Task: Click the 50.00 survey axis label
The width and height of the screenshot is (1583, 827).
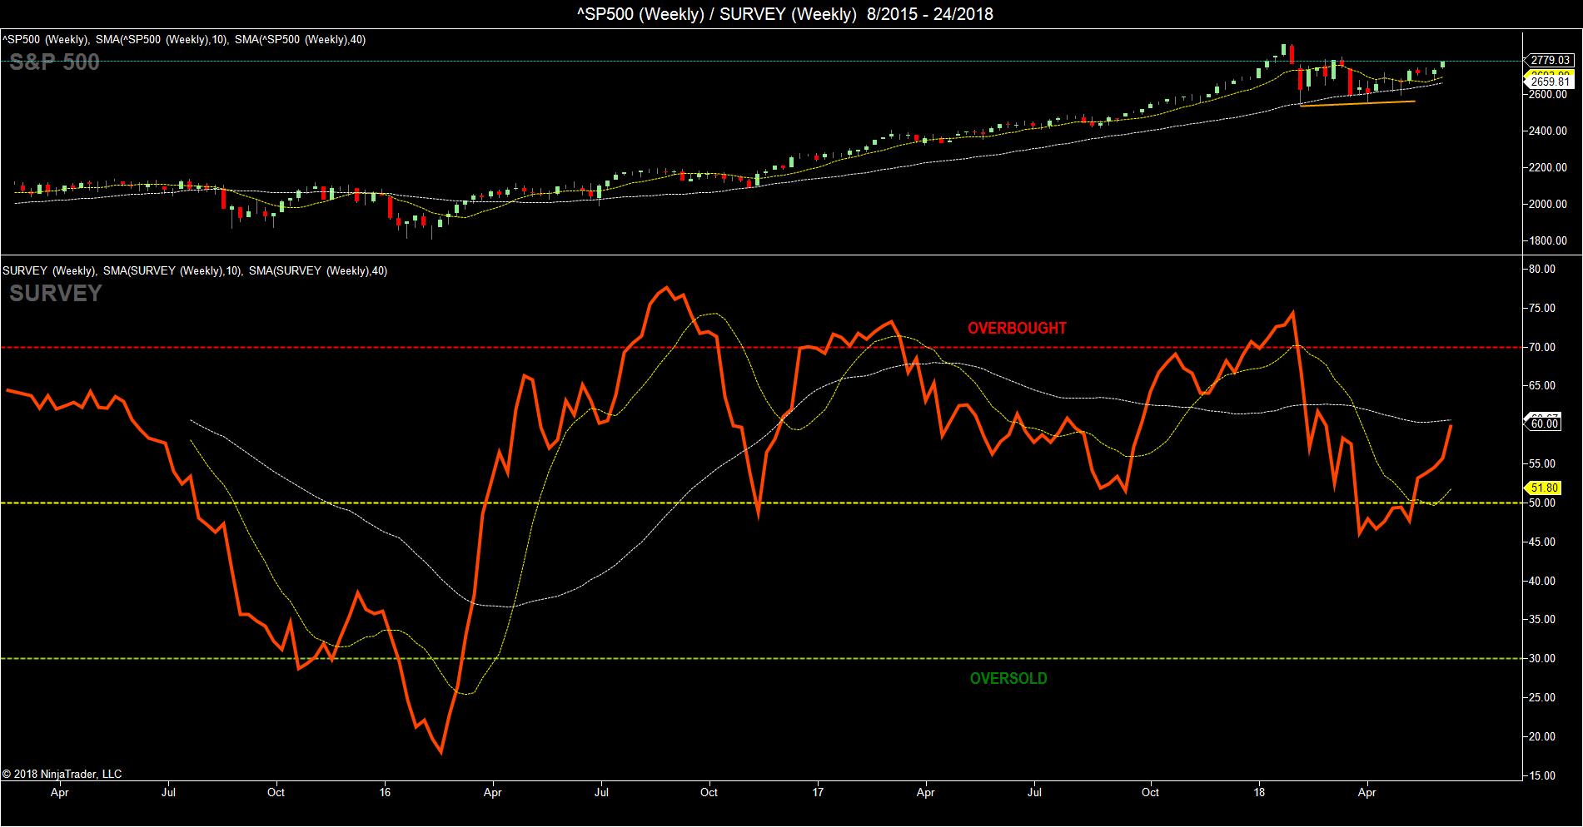Action: [x=1542, y=503]
